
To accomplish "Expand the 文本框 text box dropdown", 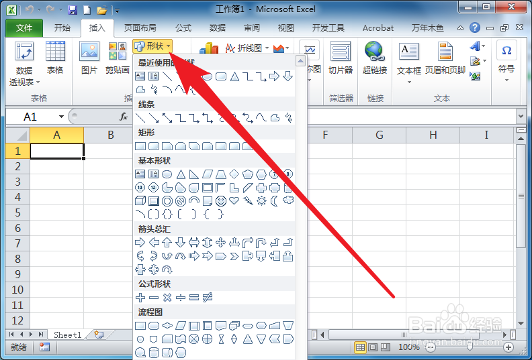I will [x=409, y=82].
